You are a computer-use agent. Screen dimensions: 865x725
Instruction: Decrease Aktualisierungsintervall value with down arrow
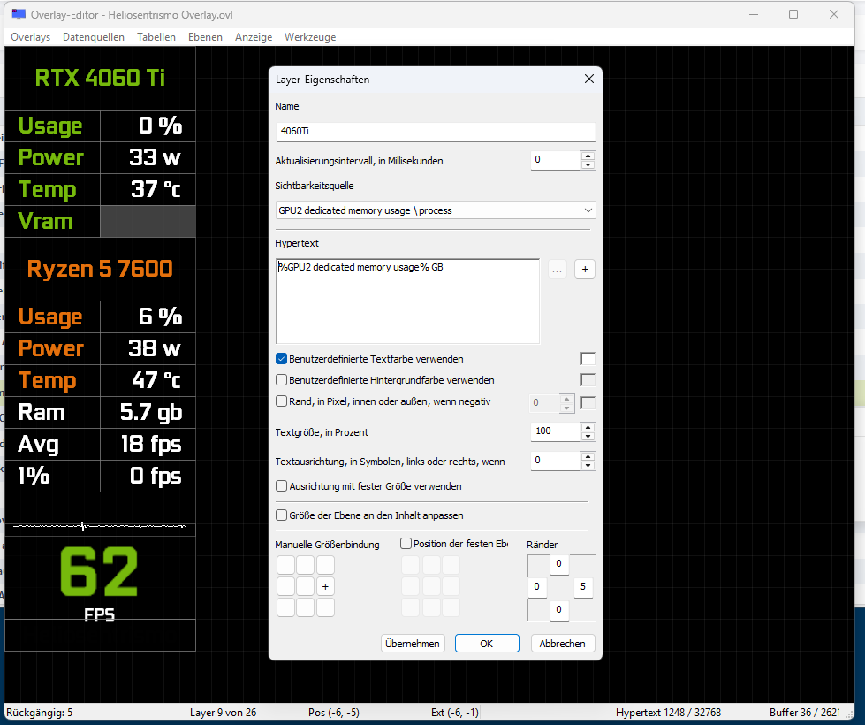click(588, 165)
